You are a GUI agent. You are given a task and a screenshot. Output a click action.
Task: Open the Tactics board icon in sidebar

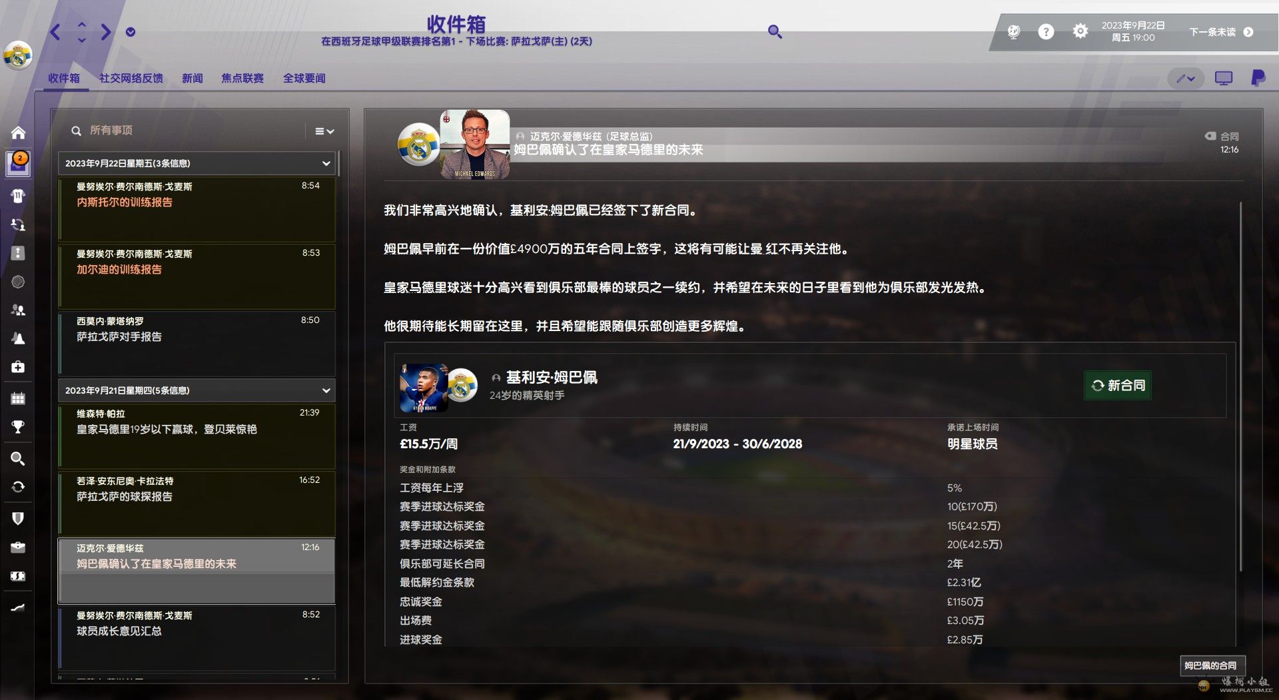coord(18,253)
